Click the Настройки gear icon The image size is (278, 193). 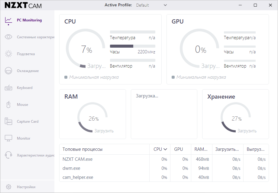pos(8,187)
